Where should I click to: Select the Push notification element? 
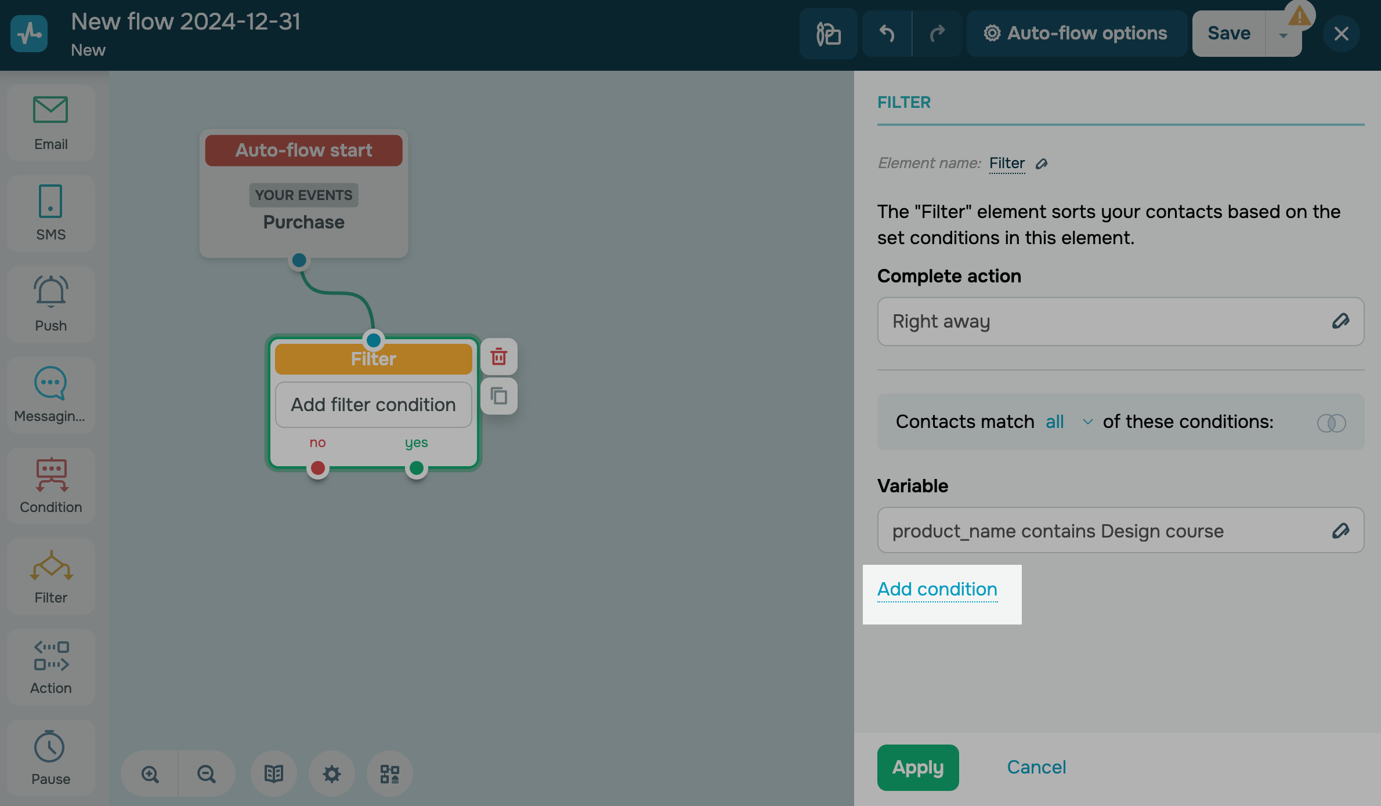click(50, 303)
